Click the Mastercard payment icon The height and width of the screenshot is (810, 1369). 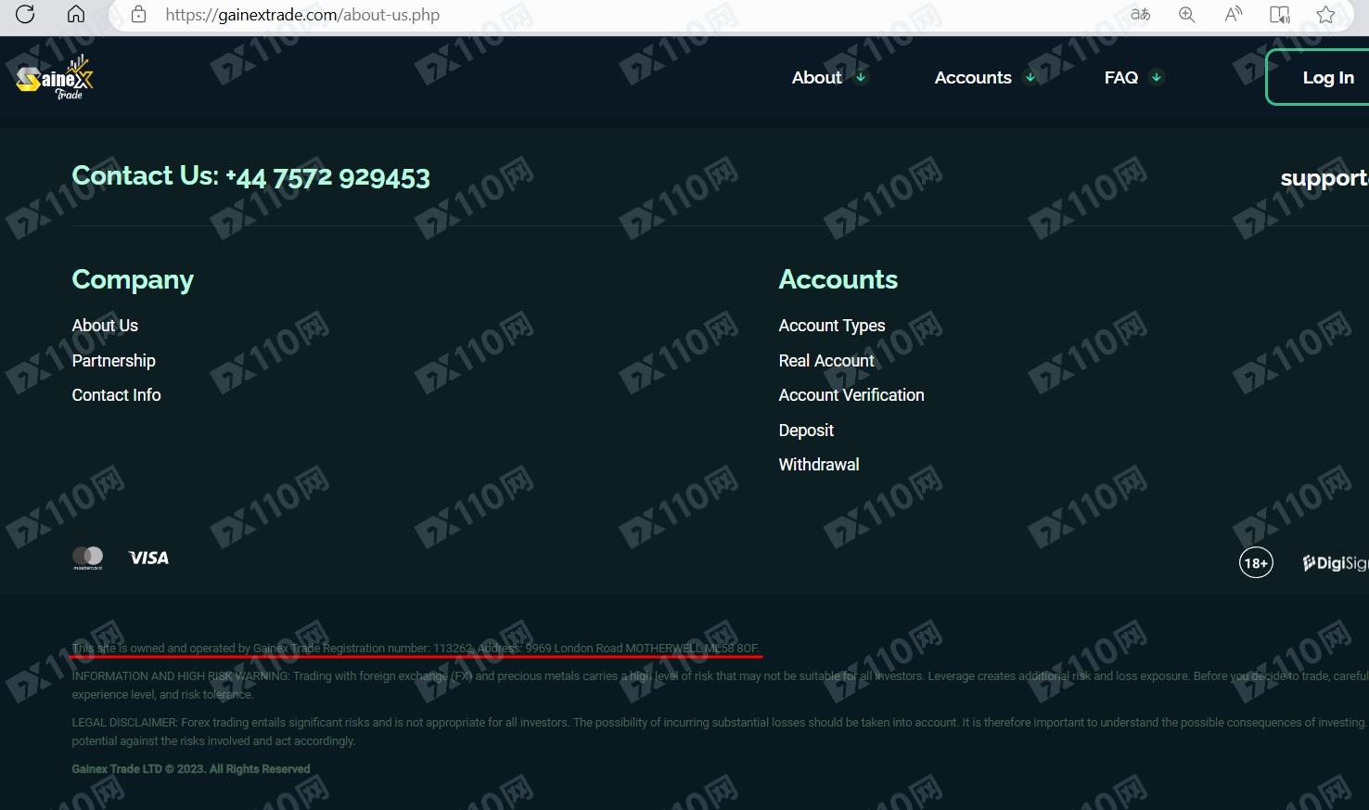click(88, 558)
